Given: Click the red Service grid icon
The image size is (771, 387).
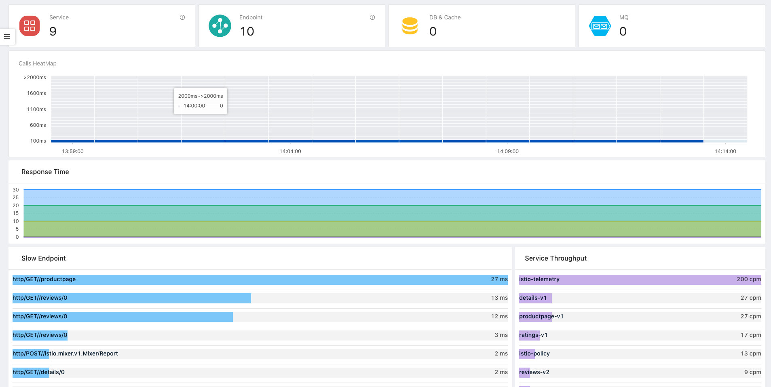Looking at the screenshot, I should click(x=30, y=26).
